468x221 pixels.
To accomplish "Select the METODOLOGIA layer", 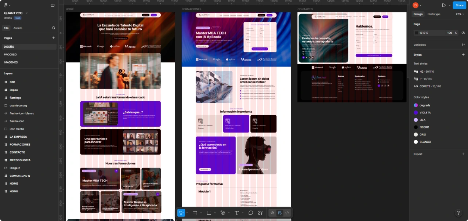I will click(x=20, y=160).
